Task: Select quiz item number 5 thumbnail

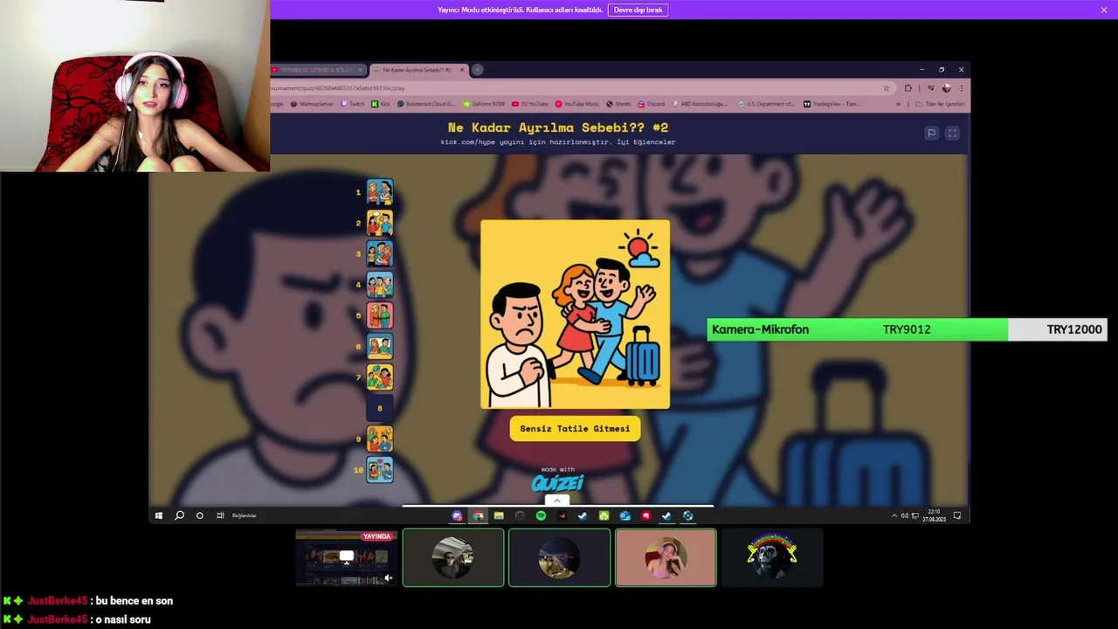Action: coord(379,315)
